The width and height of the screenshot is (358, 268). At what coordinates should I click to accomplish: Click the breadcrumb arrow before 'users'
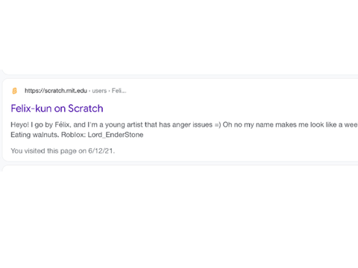point(89,91)
